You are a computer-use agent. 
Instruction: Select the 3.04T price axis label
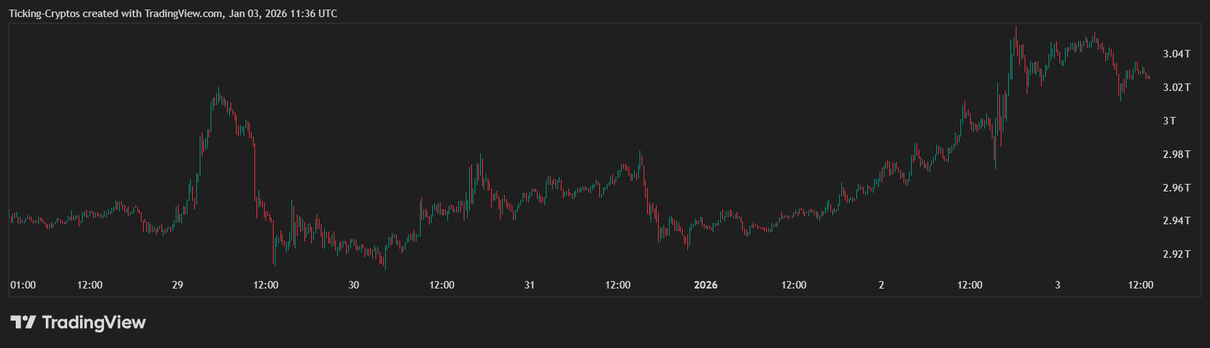coord(1176,54)
